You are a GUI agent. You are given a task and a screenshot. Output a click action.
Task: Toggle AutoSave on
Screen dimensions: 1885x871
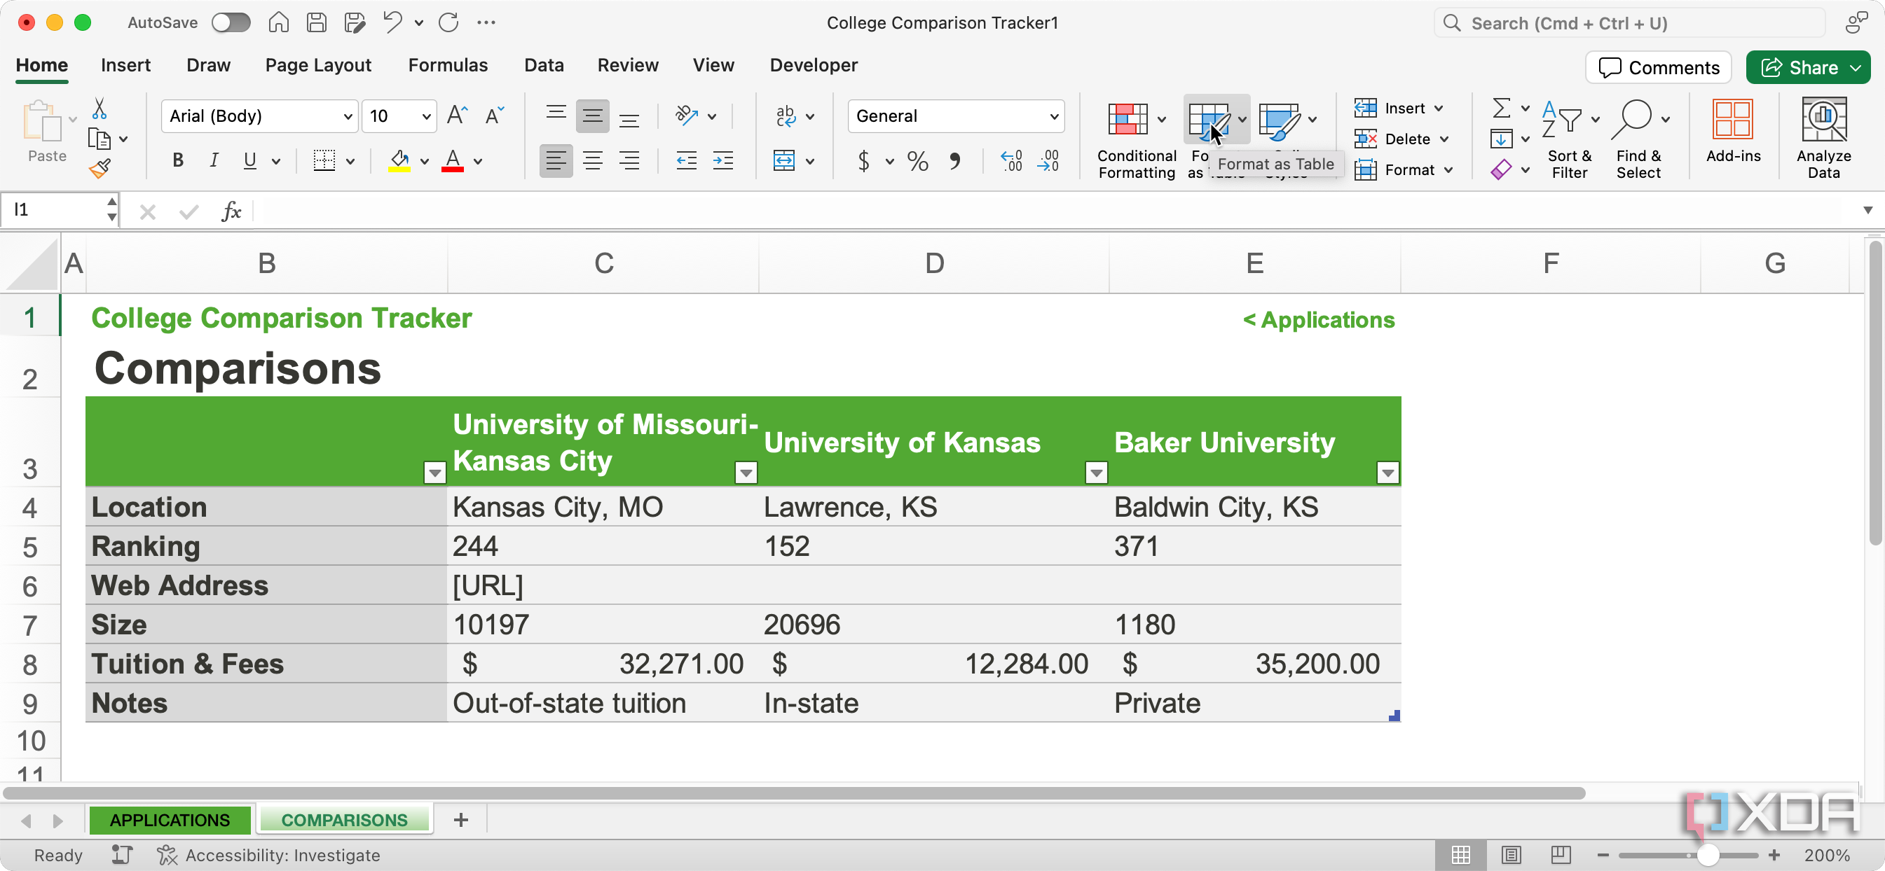[231, 22]
